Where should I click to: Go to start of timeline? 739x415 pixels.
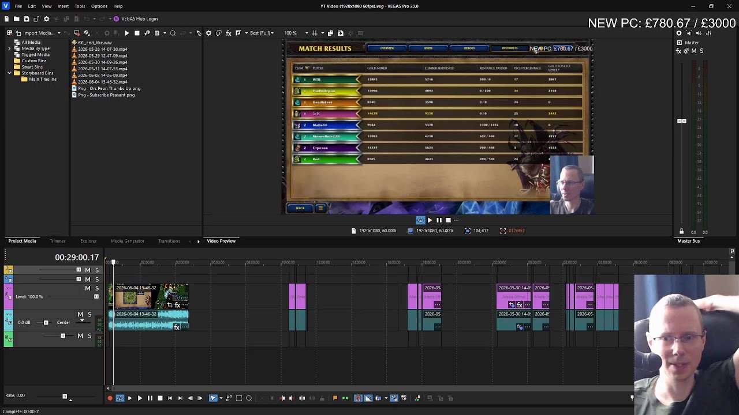(170, 398)
